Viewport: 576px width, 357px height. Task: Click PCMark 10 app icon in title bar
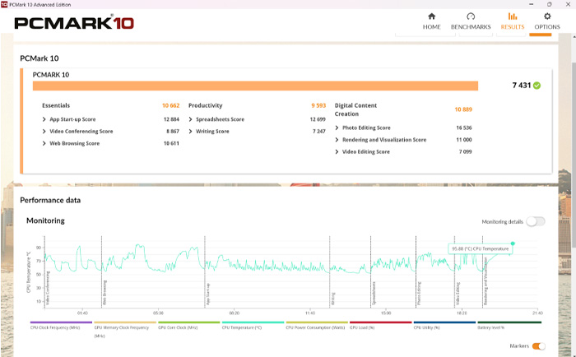[4, 4]
